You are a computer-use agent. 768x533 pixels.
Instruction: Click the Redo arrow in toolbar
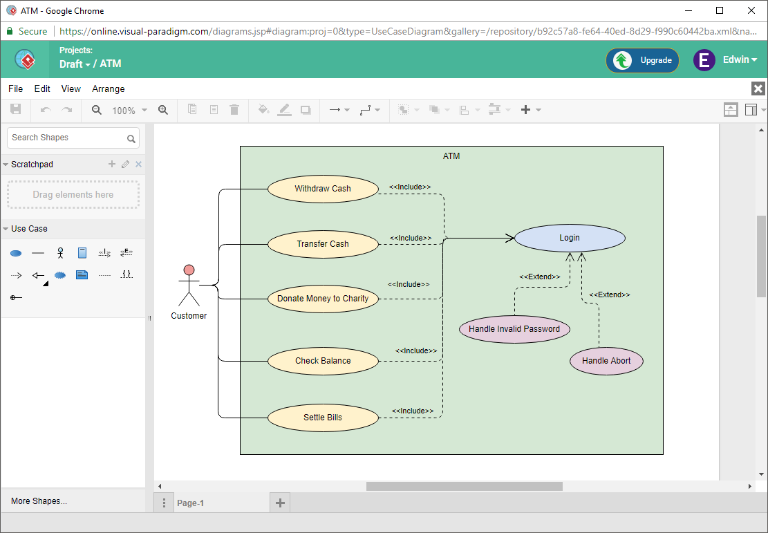click(x=67, y=110)
